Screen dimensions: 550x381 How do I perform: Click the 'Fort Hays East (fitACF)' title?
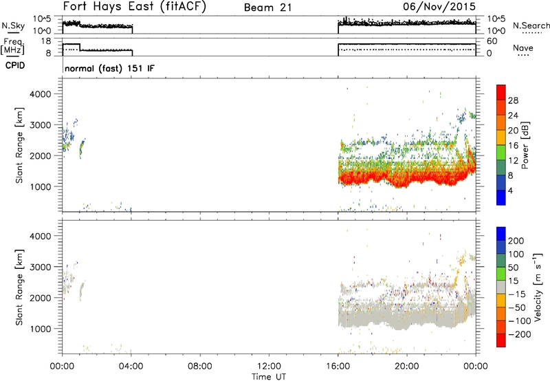point(134,7)
